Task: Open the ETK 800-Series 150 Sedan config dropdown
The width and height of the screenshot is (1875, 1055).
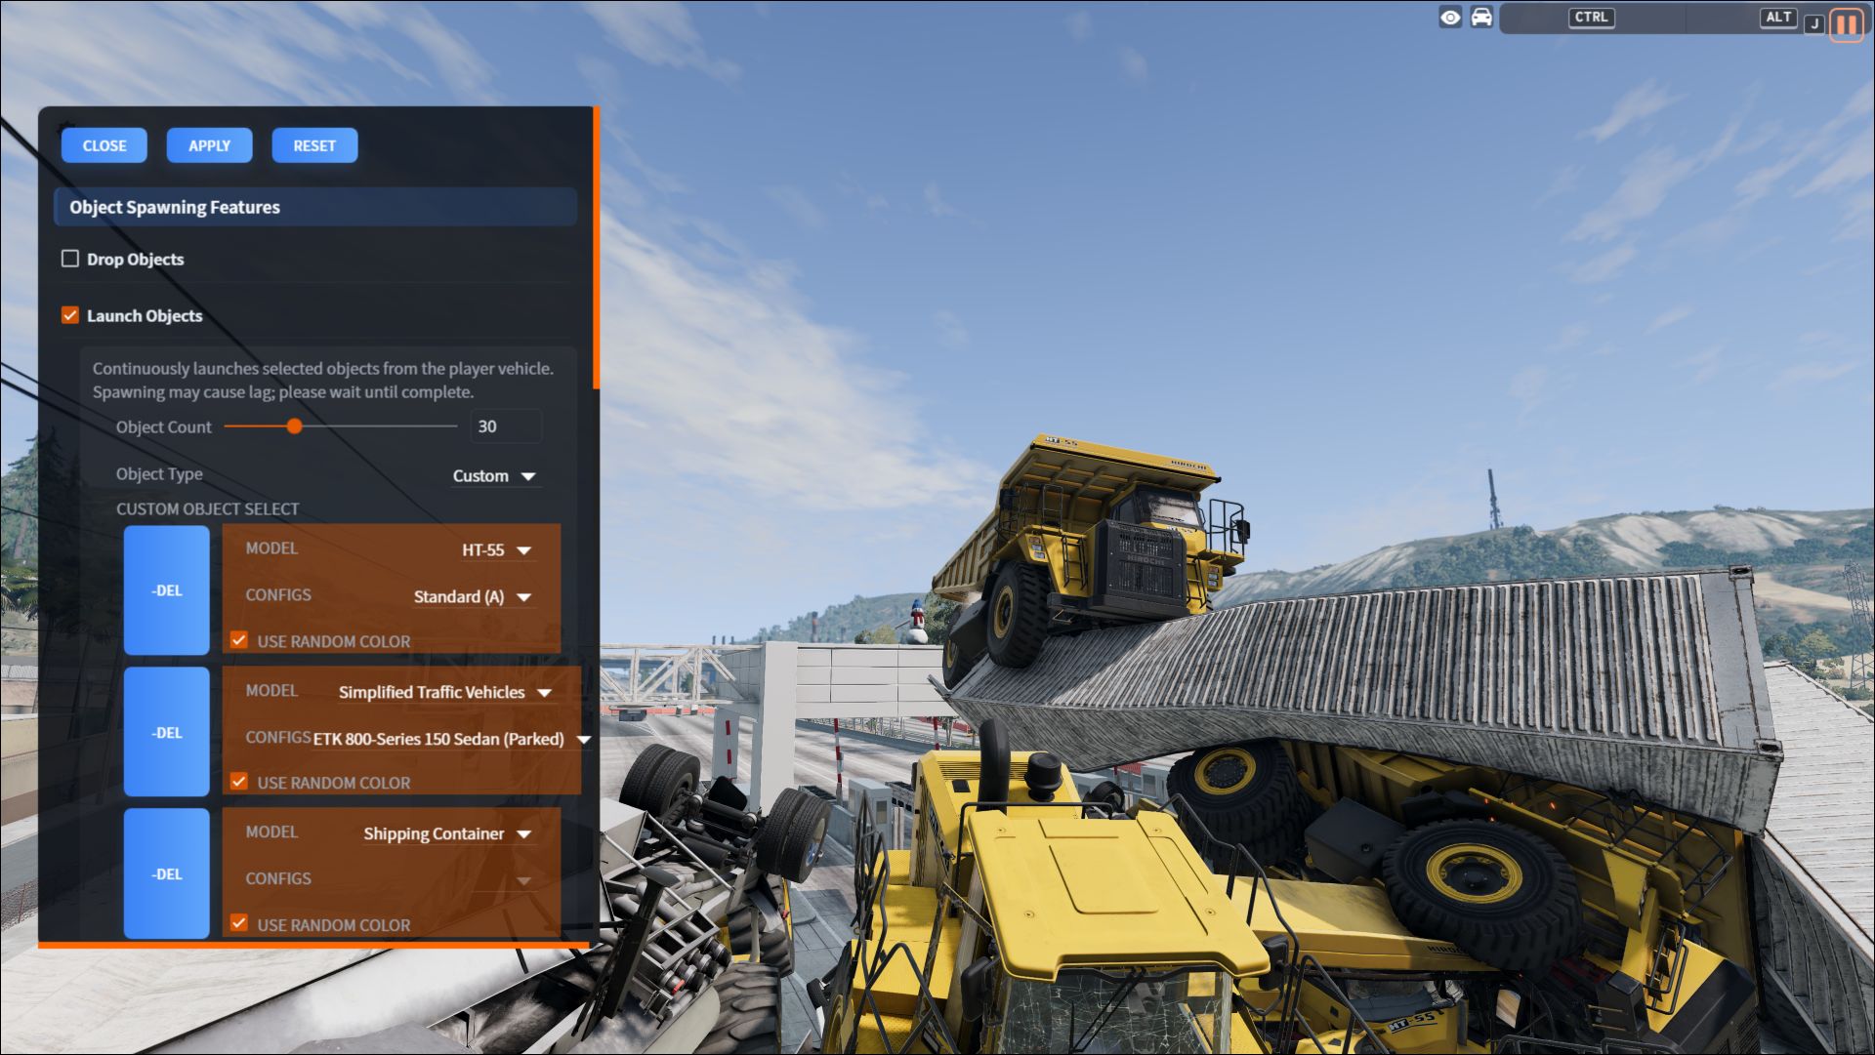Action: pyautogui.click(x=452, y=740)
